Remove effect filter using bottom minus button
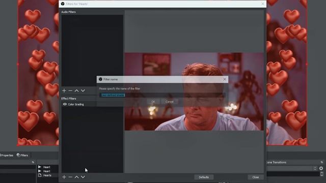This screenshot has height=183, width=326. point(70,177)
